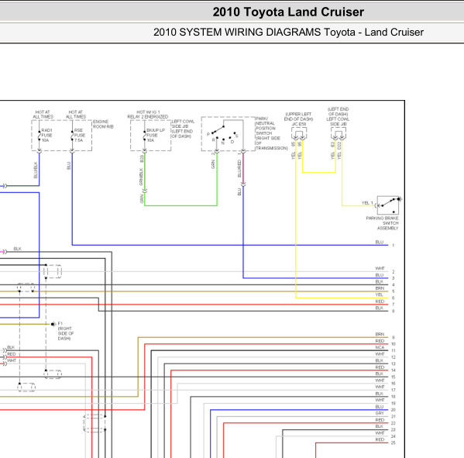Click the GRN/BLK wire label
The width and height of the screenshot is (464, 458).
pos(141,177)
